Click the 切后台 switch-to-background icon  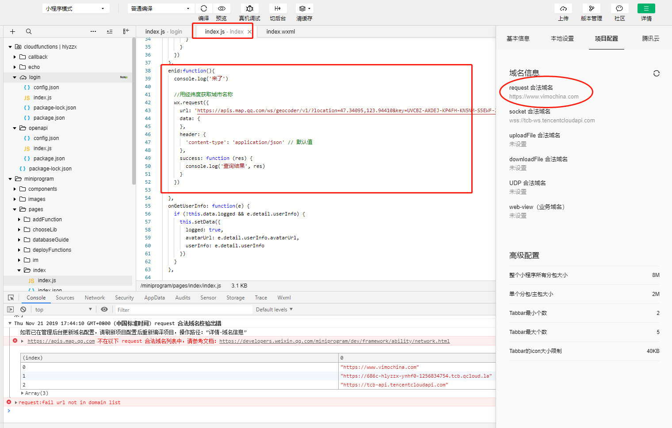click(x=278, y=8)
